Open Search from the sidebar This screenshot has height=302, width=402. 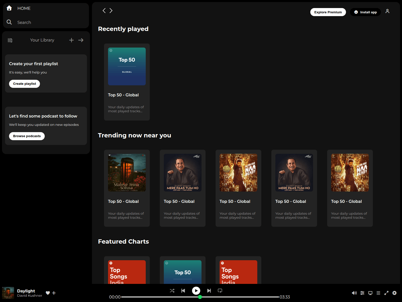pos(24,22)
